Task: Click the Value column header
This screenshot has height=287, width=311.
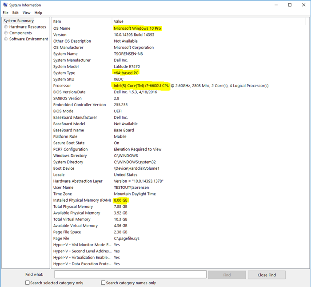Action: click(x=119, y=21)
